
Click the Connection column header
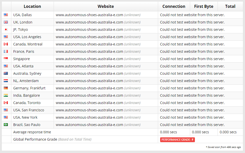[x=174, y=6]
